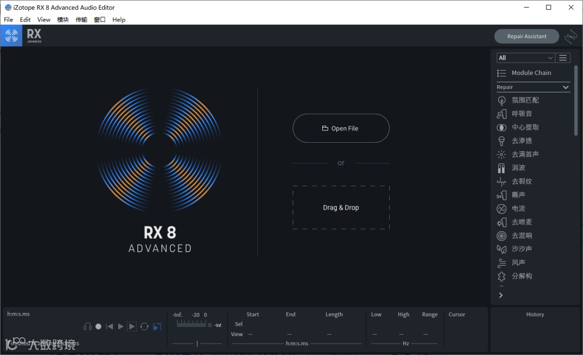Launch the 去滴答声 module
The height and width of the screenshot is (355, 583).
518,154
